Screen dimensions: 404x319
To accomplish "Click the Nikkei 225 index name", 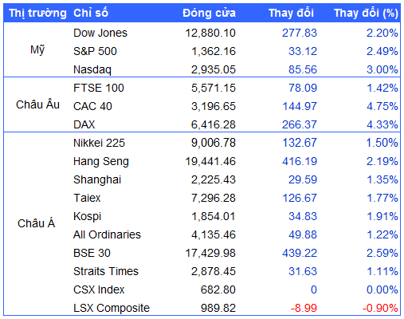I will pyautogui.click(x=99, y=143).
